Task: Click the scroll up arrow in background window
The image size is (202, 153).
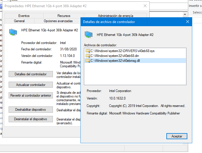Action: (x=185, y=14)
